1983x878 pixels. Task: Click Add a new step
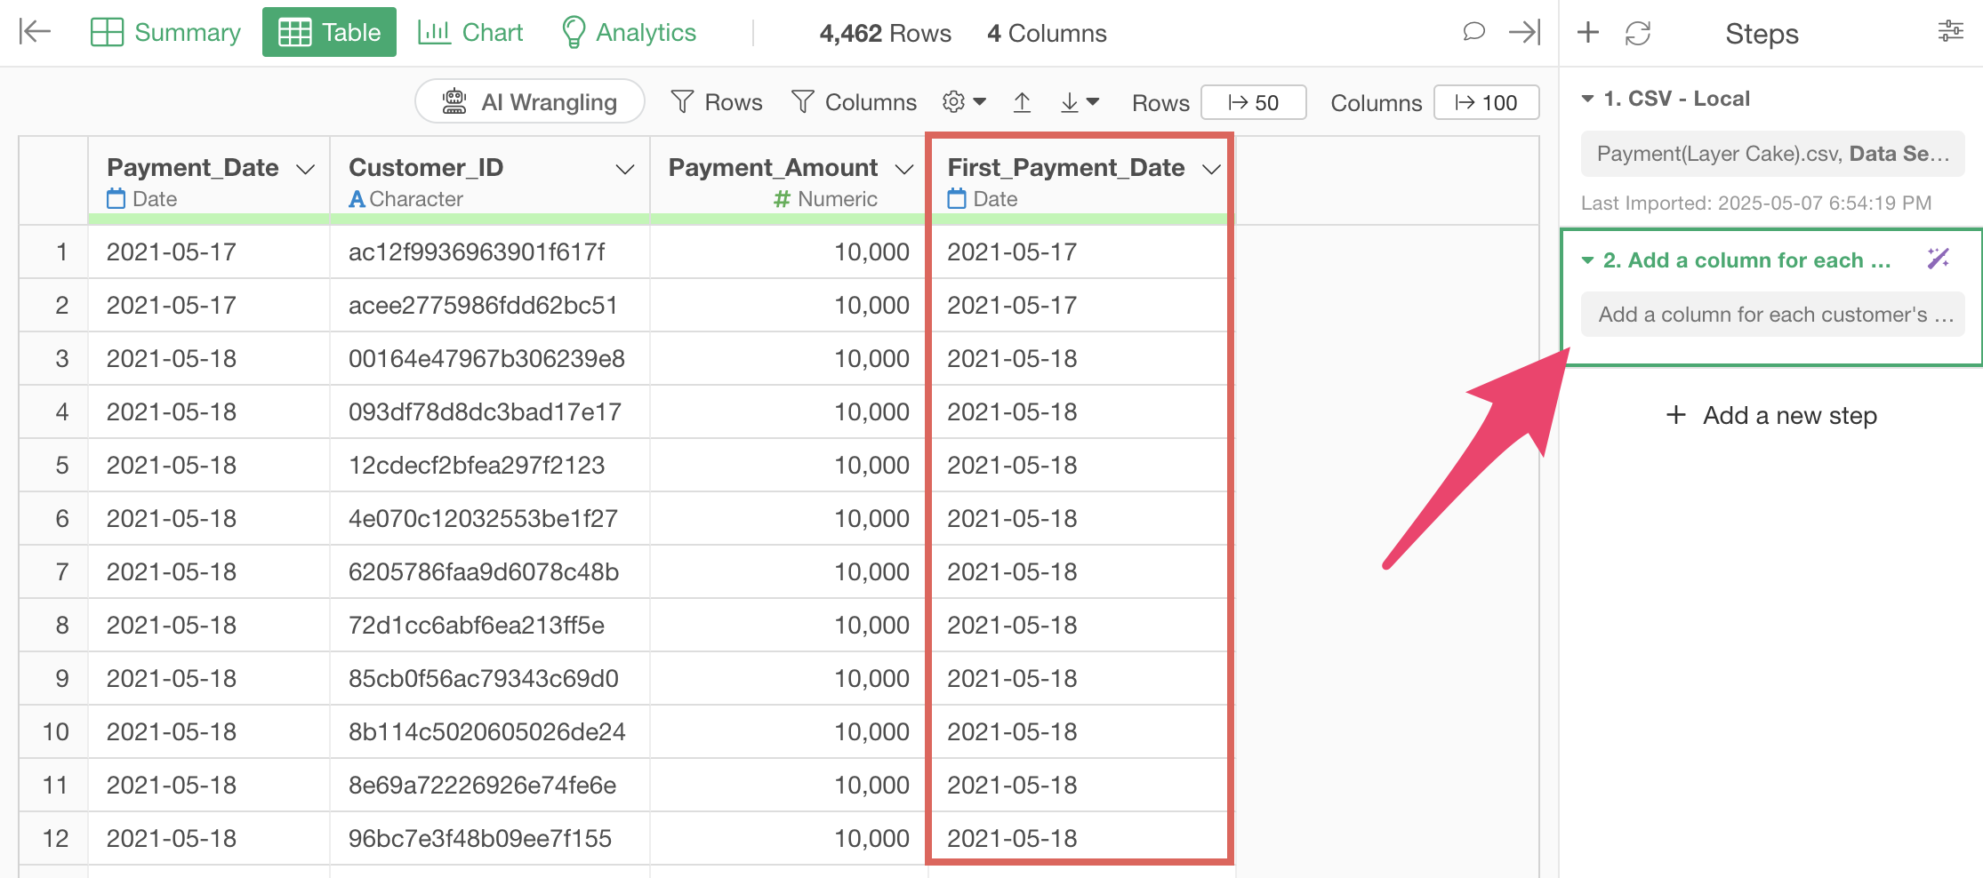[x=1771, y=415]
